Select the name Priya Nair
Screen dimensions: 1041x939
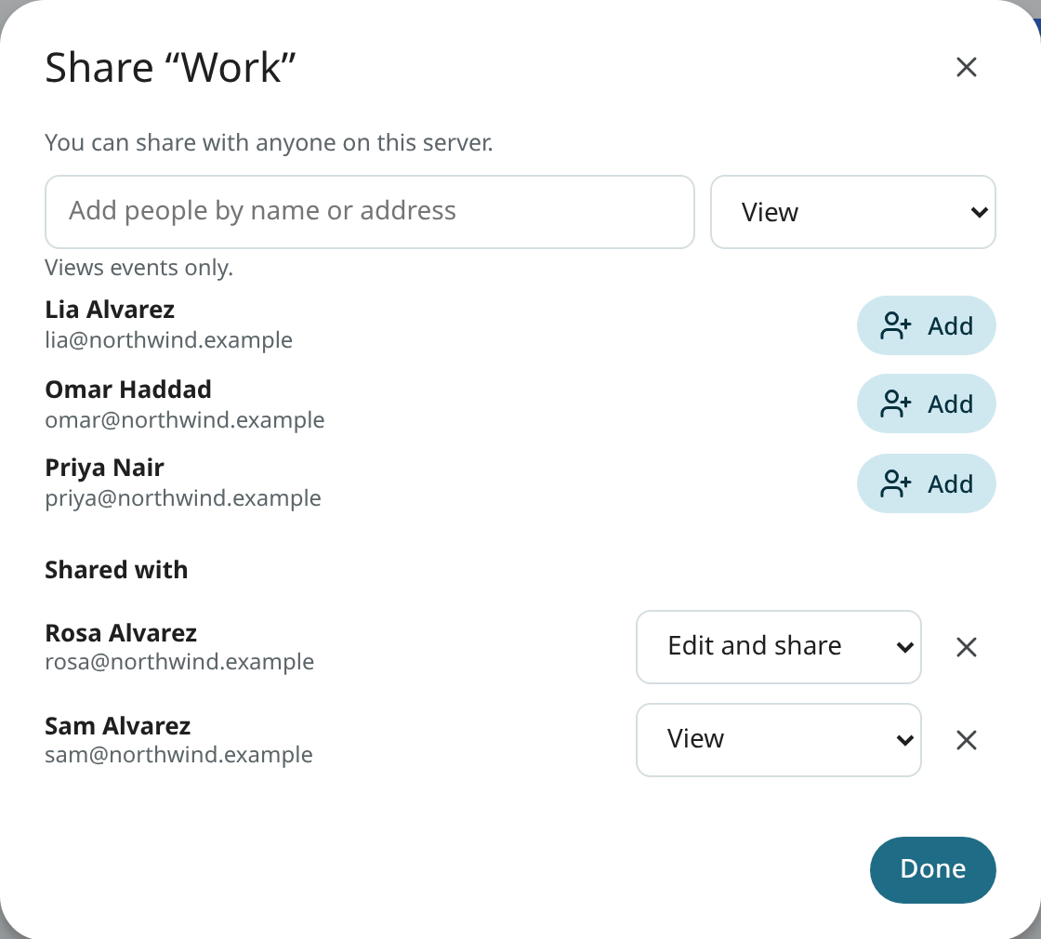(104, 469)
